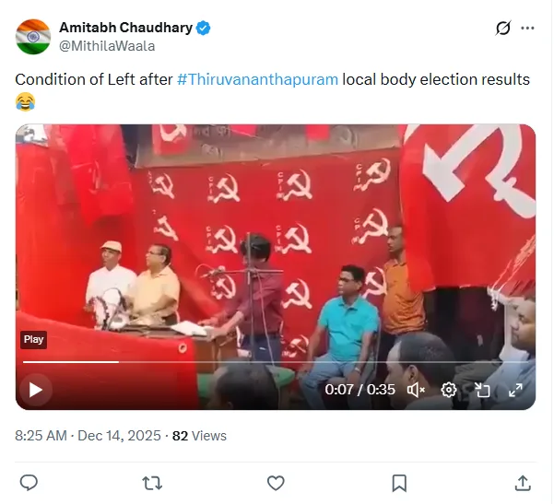The image size is (554, 504).
Task: Share the tweet using the upload icon
Action: [x=523, y=483]
